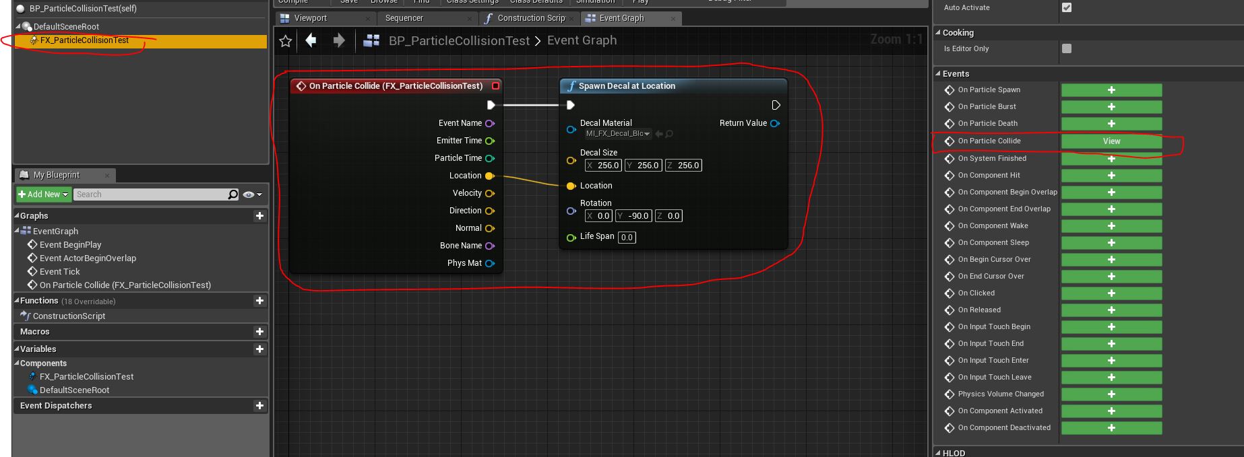Add a new macro with the plus icon

(x=259, y=332)
